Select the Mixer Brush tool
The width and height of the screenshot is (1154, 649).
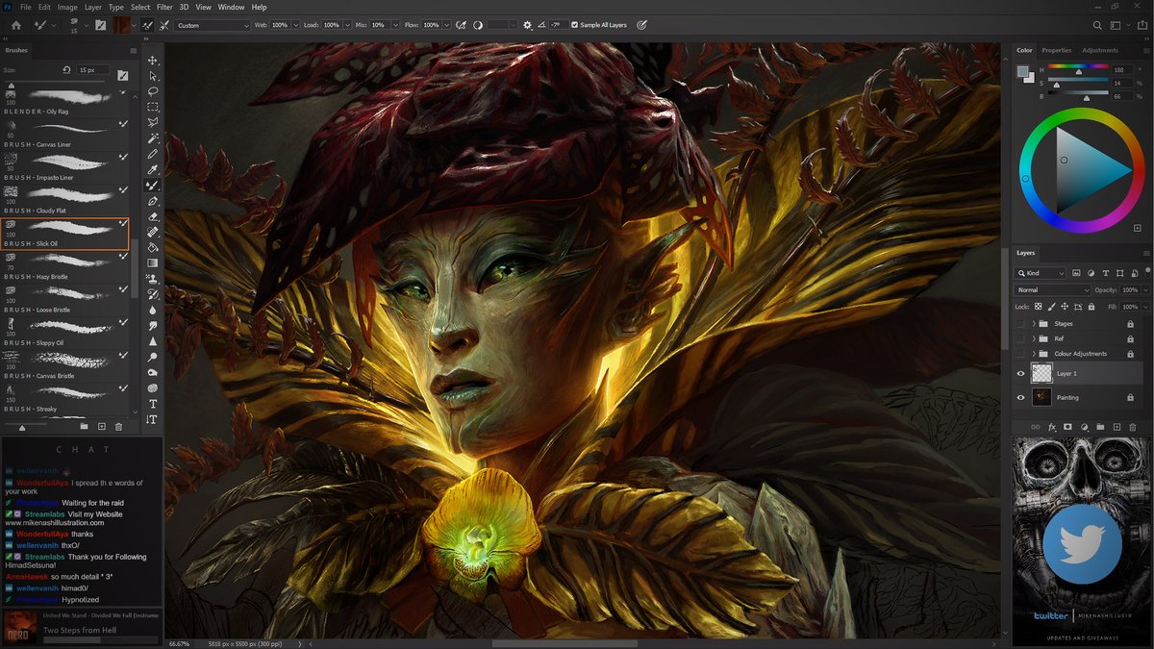(x=153, y=186)
